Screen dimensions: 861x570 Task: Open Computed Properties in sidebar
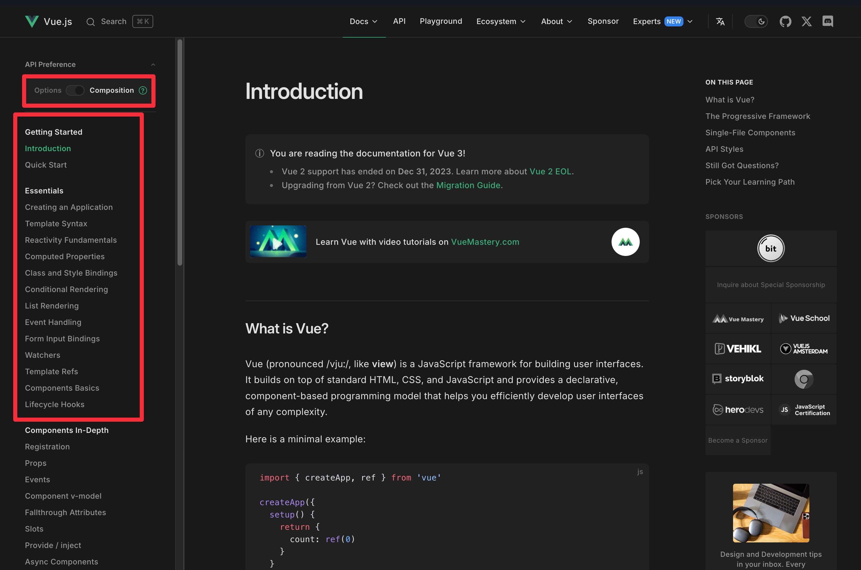[65, 257]
